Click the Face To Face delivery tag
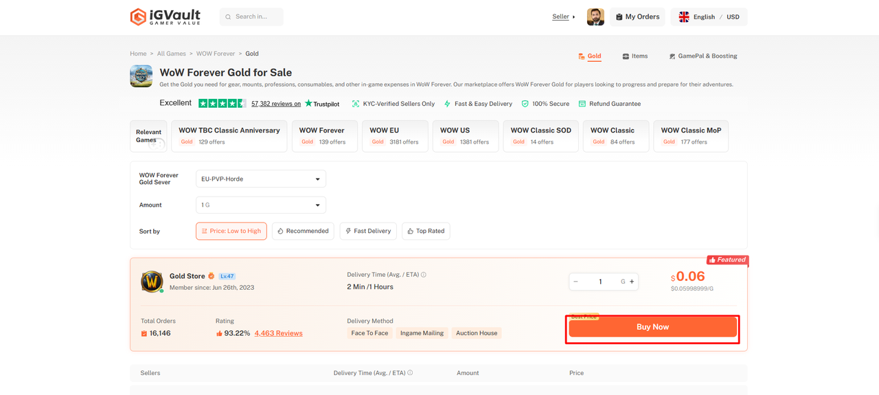879x395 pixels. coord(369,333)
